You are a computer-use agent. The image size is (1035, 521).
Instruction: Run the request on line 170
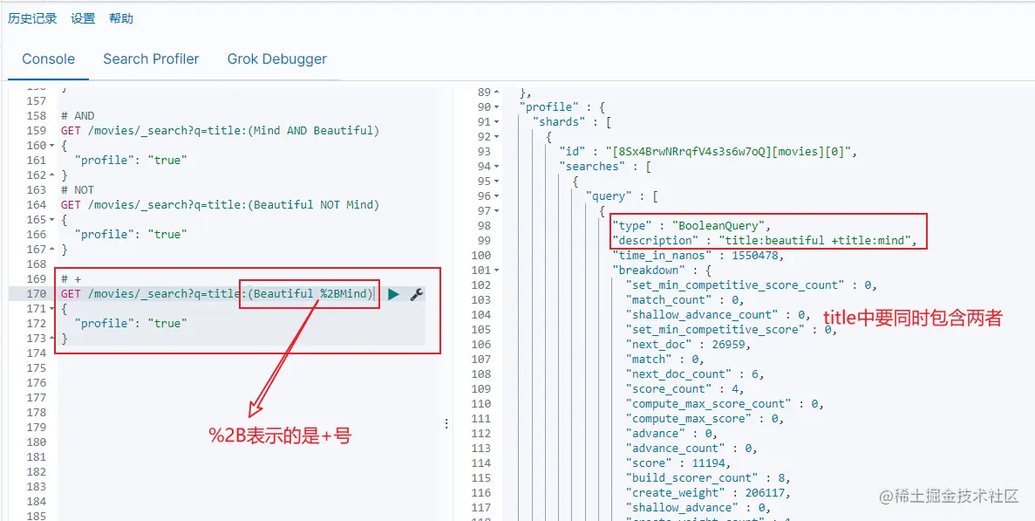pyautogui.click(x=393, y=294)
